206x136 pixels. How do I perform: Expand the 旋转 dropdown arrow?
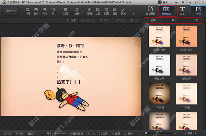(x=83, y=11)
